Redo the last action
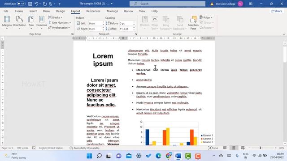 click(45, 4)
